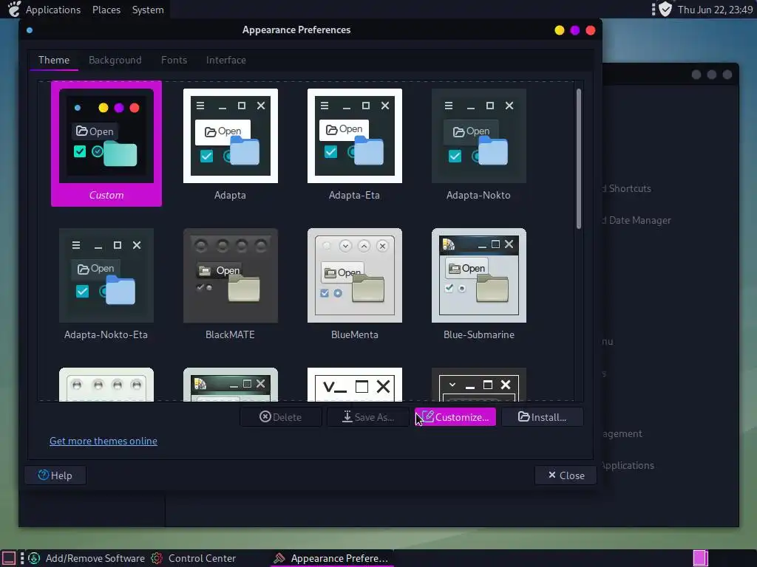
Task: Click the workspace switcher in bottom panel
Action: coord(701,558)
